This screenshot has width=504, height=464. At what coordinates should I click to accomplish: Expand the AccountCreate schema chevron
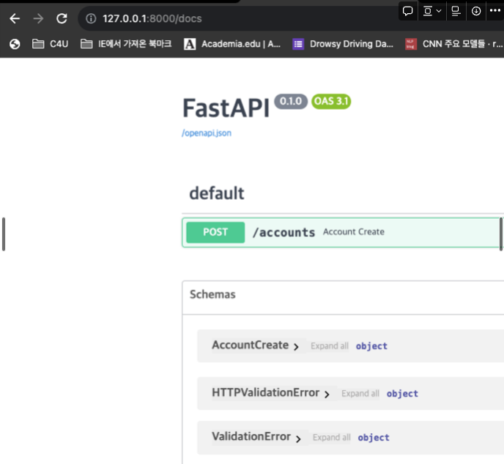296,346
